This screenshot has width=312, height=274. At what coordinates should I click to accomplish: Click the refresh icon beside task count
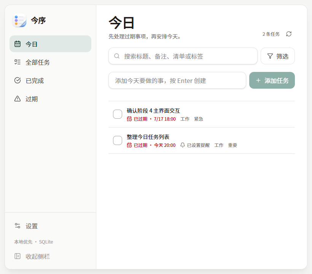289,34
